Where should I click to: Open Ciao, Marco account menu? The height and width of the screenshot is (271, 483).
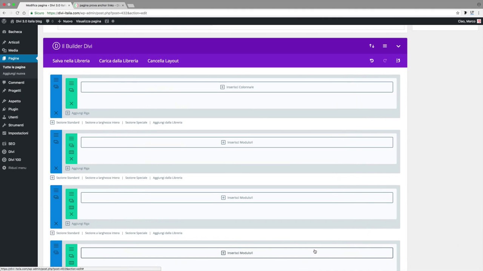point(469,21)
